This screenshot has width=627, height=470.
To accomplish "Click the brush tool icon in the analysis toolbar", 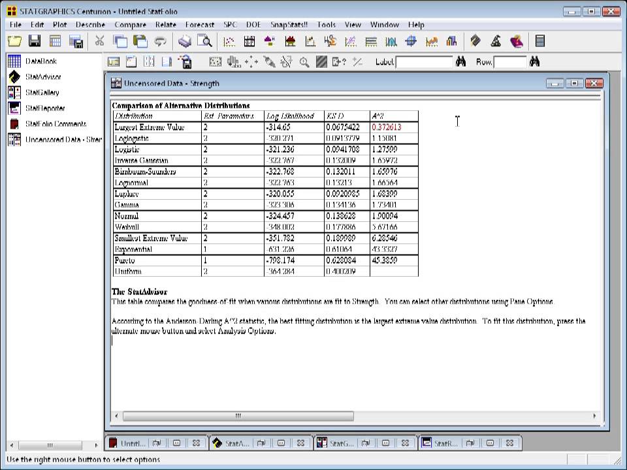I will (x=269, y=62).
